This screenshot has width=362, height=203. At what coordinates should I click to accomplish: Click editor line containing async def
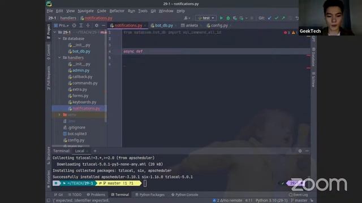point(216,51)
